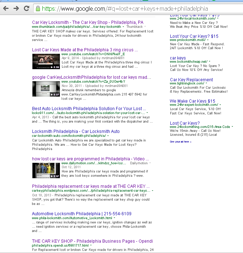This screenshot has height=253, width=243.
Task: Click the green padlock security icon
Action: [x=38, y=9]
